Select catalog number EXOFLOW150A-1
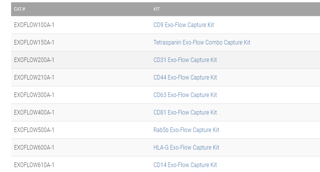 34,43
